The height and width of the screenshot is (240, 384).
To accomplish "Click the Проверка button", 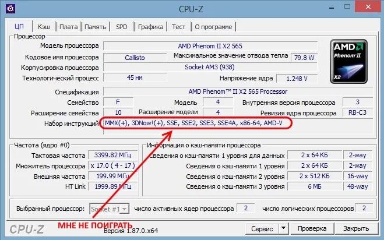I will click(x=312, y=228).
